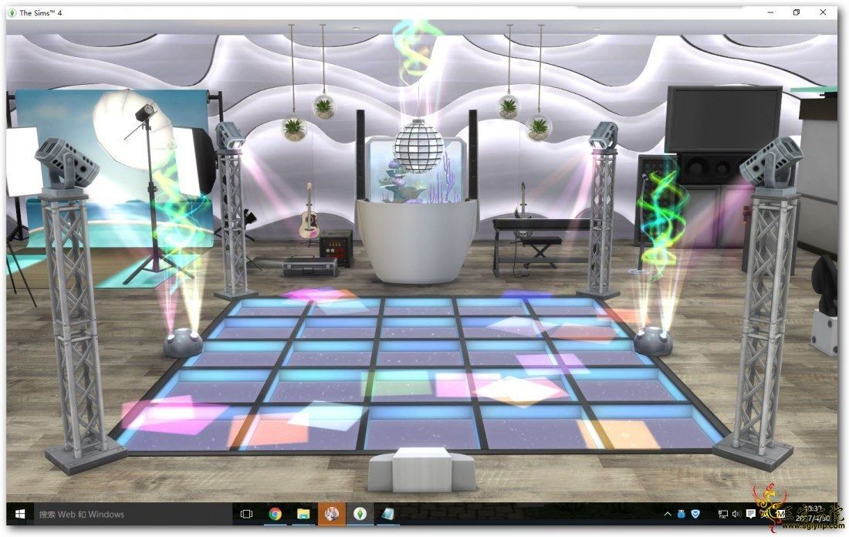Close The Sims 4 window
Screen dimensions: 849x537
point(823,12)
